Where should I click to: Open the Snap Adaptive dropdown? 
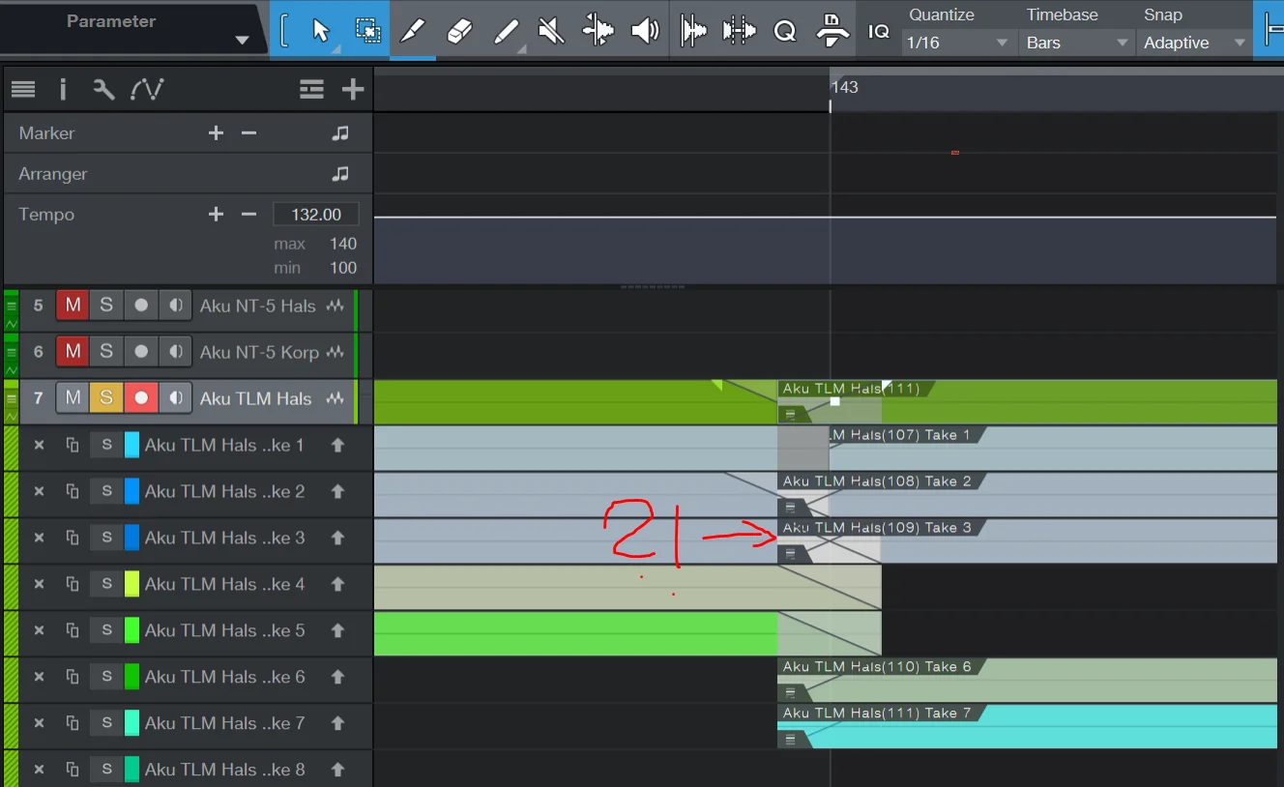[x=1194, y=43]
